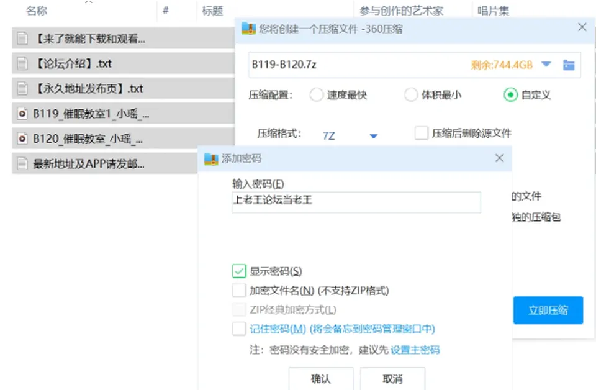Click the media file icon for B120_催眠教室
596x390 pixels.
22,138
